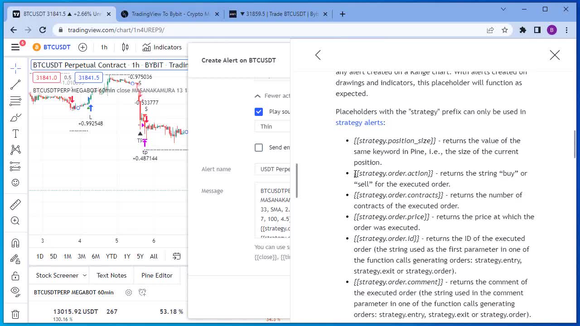Open the 1h timeframe interval dropdown
Viewport: 580px width, 326px height.
104,47
